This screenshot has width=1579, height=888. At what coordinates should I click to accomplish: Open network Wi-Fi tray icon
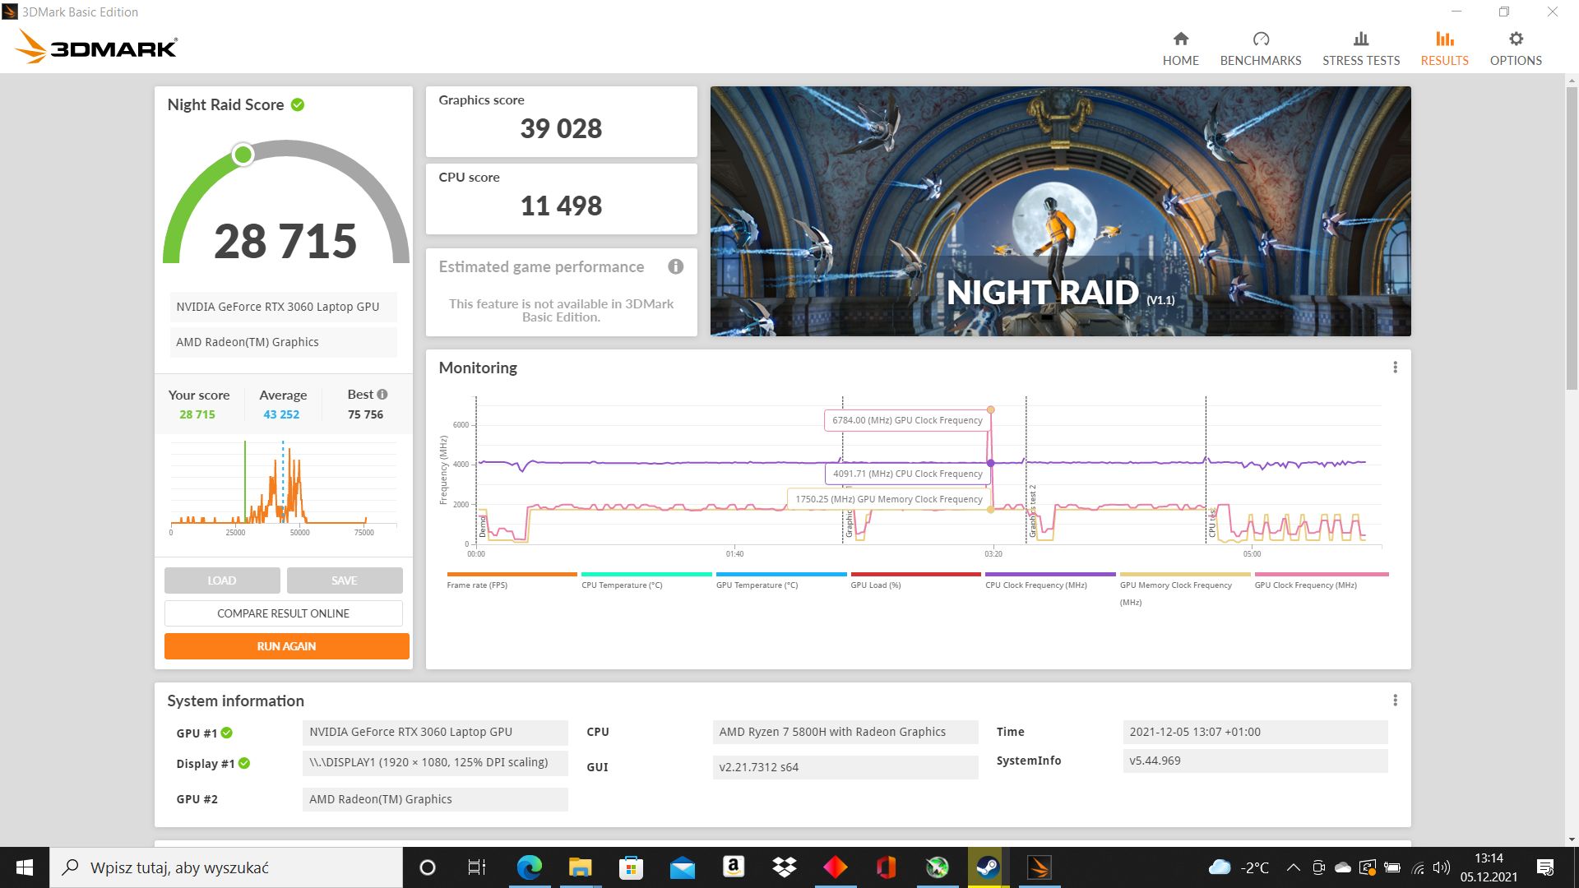(1417, 867)
